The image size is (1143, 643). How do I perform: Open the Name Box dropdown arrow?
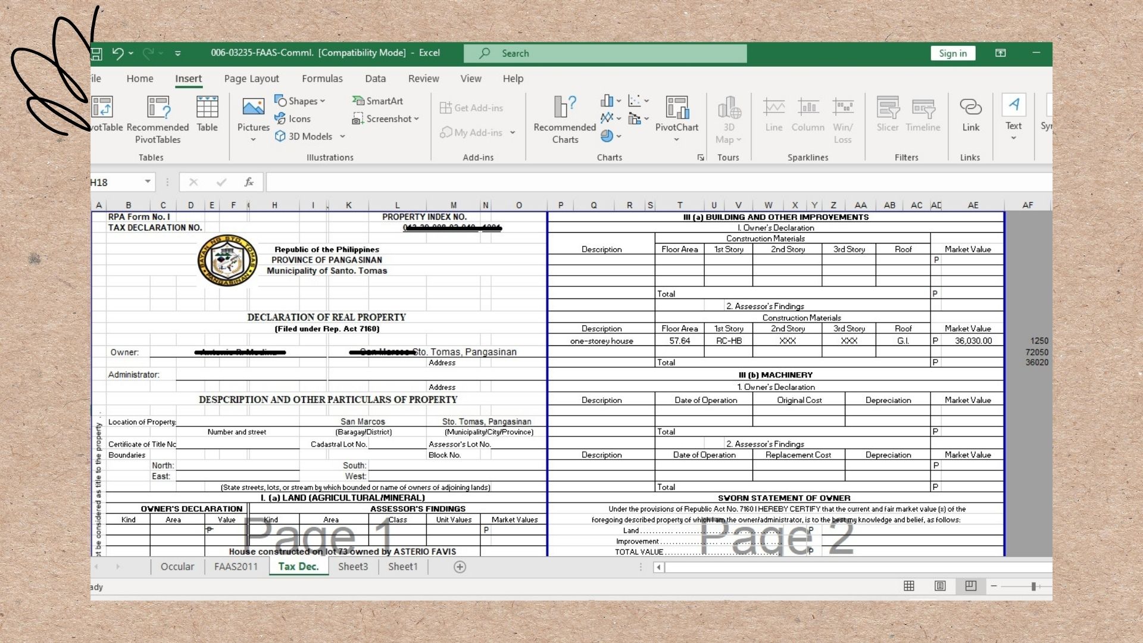147,182
